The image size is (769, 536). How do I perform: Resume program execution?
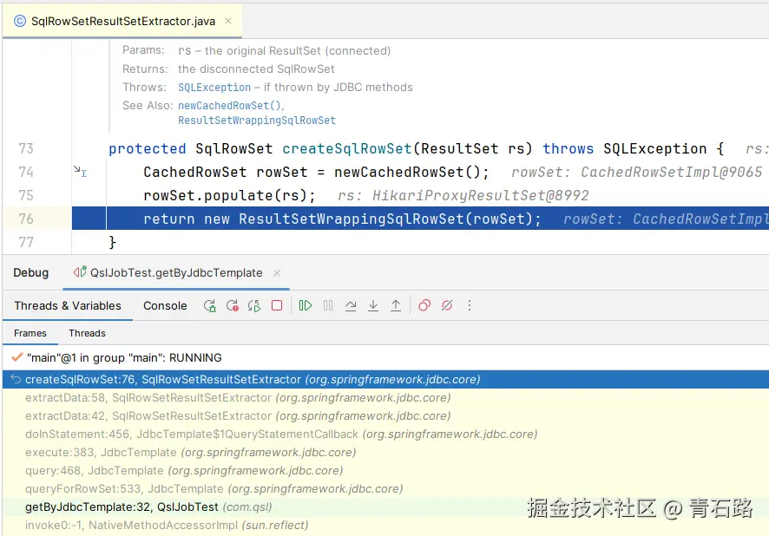click(x=305, y=305)
